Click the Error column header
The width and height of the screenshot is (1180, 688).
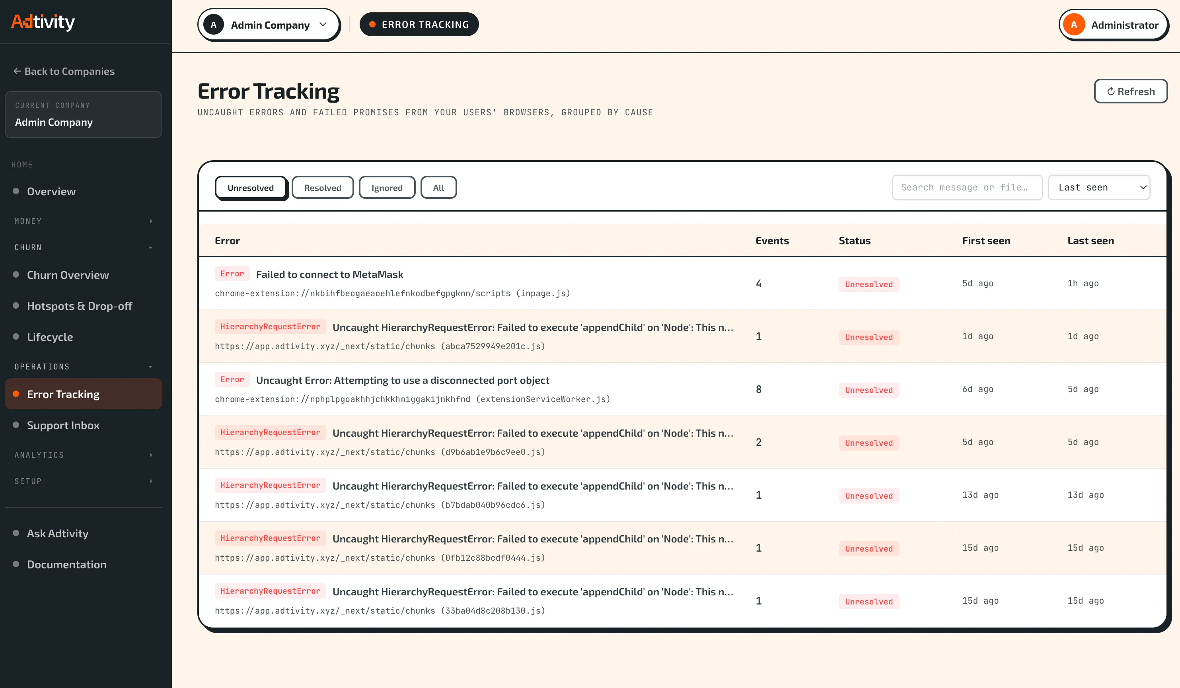click(227, 241)
